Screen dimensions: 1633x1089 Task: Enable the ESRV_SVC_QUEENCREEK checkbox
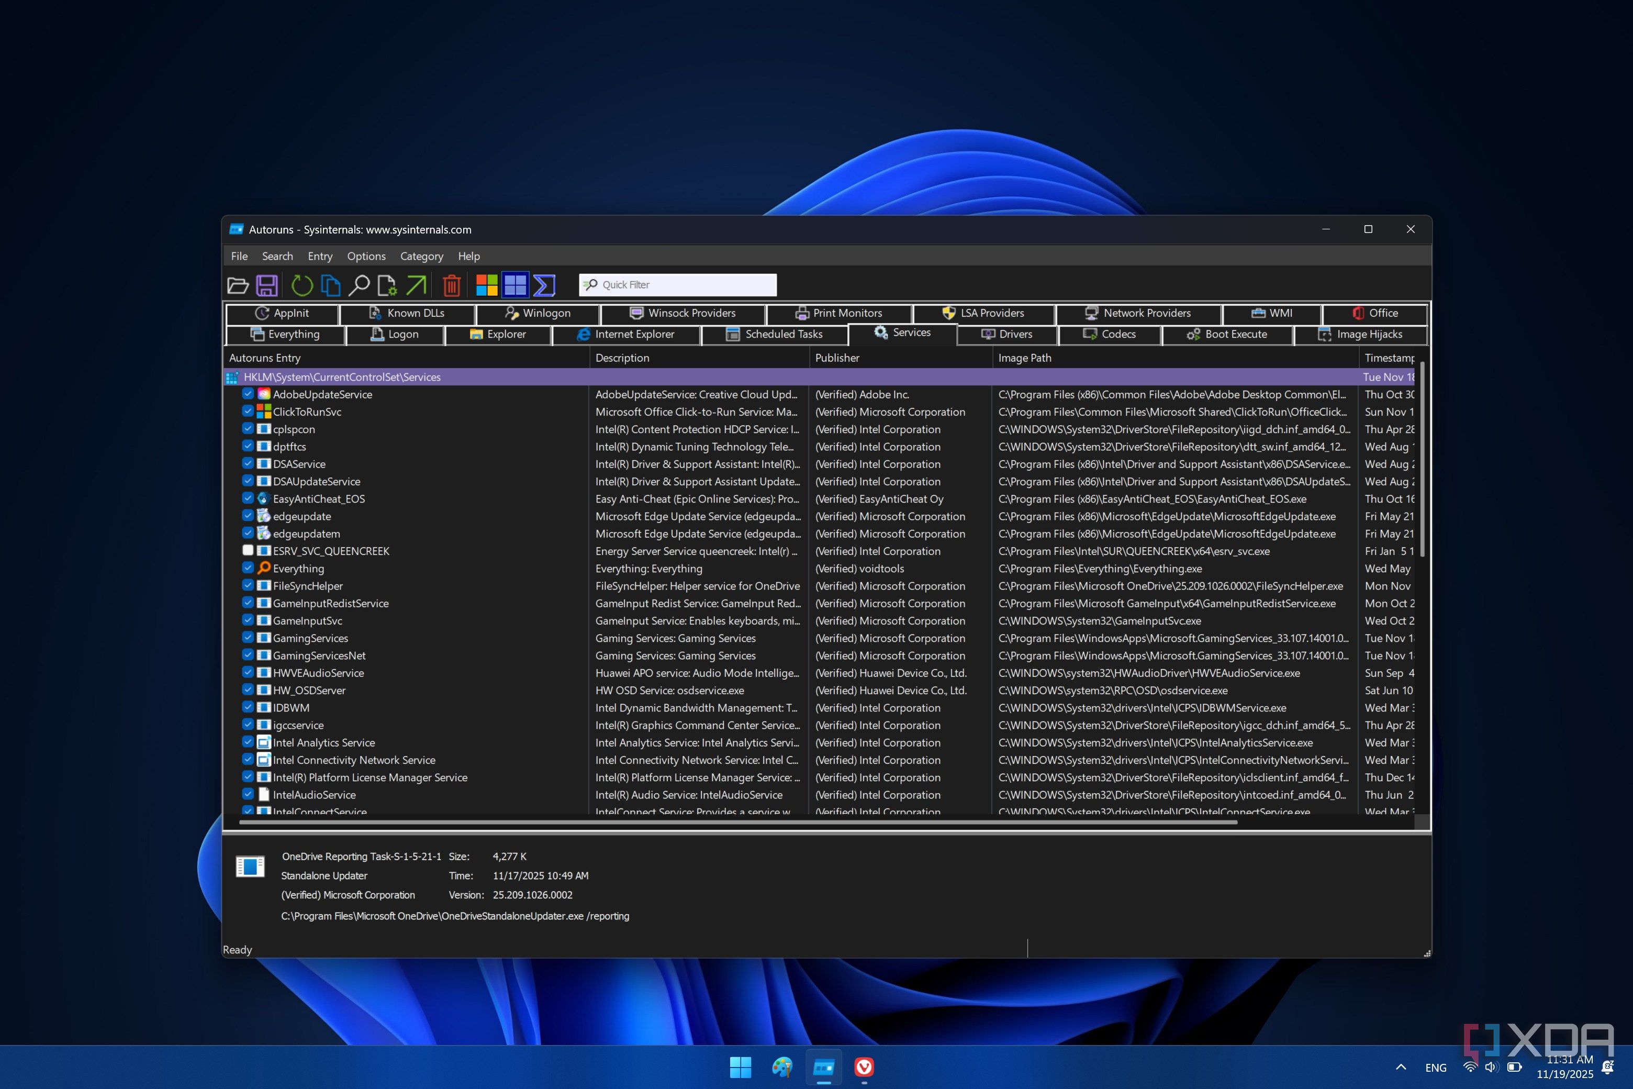(x=248, y=550)
